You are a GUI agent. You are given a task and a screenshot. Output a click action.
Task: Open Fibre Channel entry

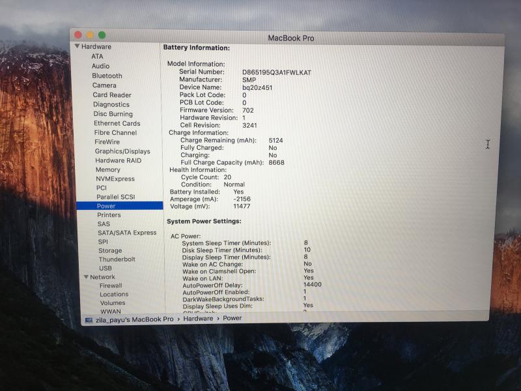point(115,132)
